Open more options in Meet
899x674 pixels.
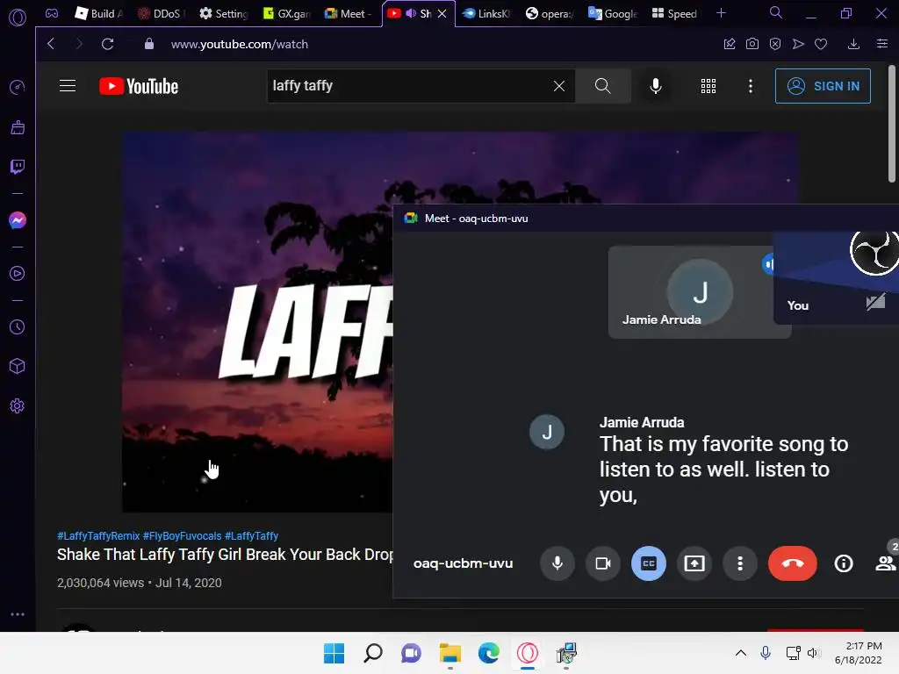coord(740,563)
